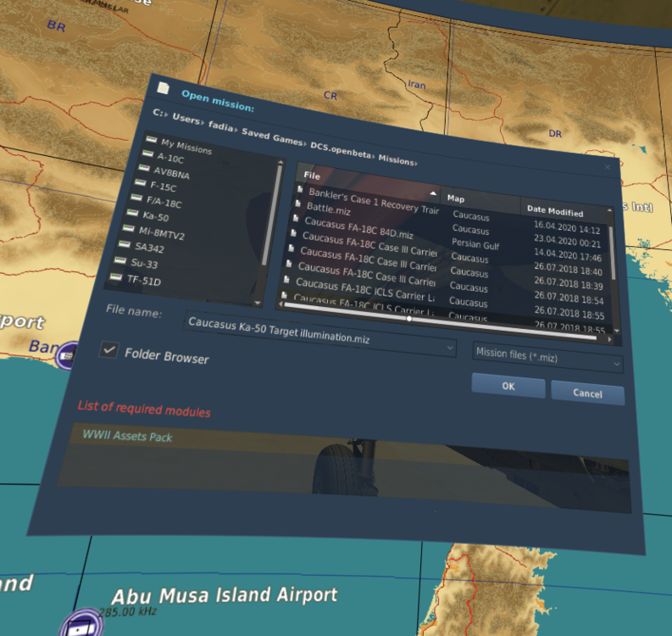Click the document icon in the Open mission title
This screenshot has width=672, height=636.
click(x=163, y=88)
